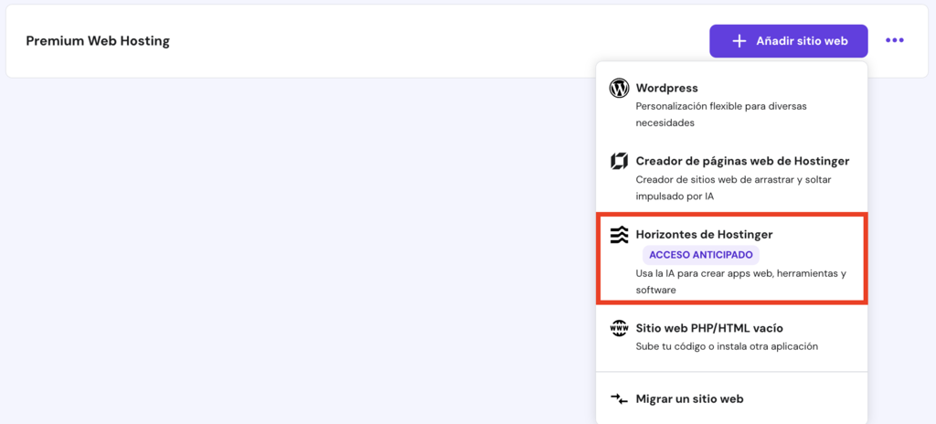Click the migrate arrows icon

pyautogui.click(x=619, y=399)
